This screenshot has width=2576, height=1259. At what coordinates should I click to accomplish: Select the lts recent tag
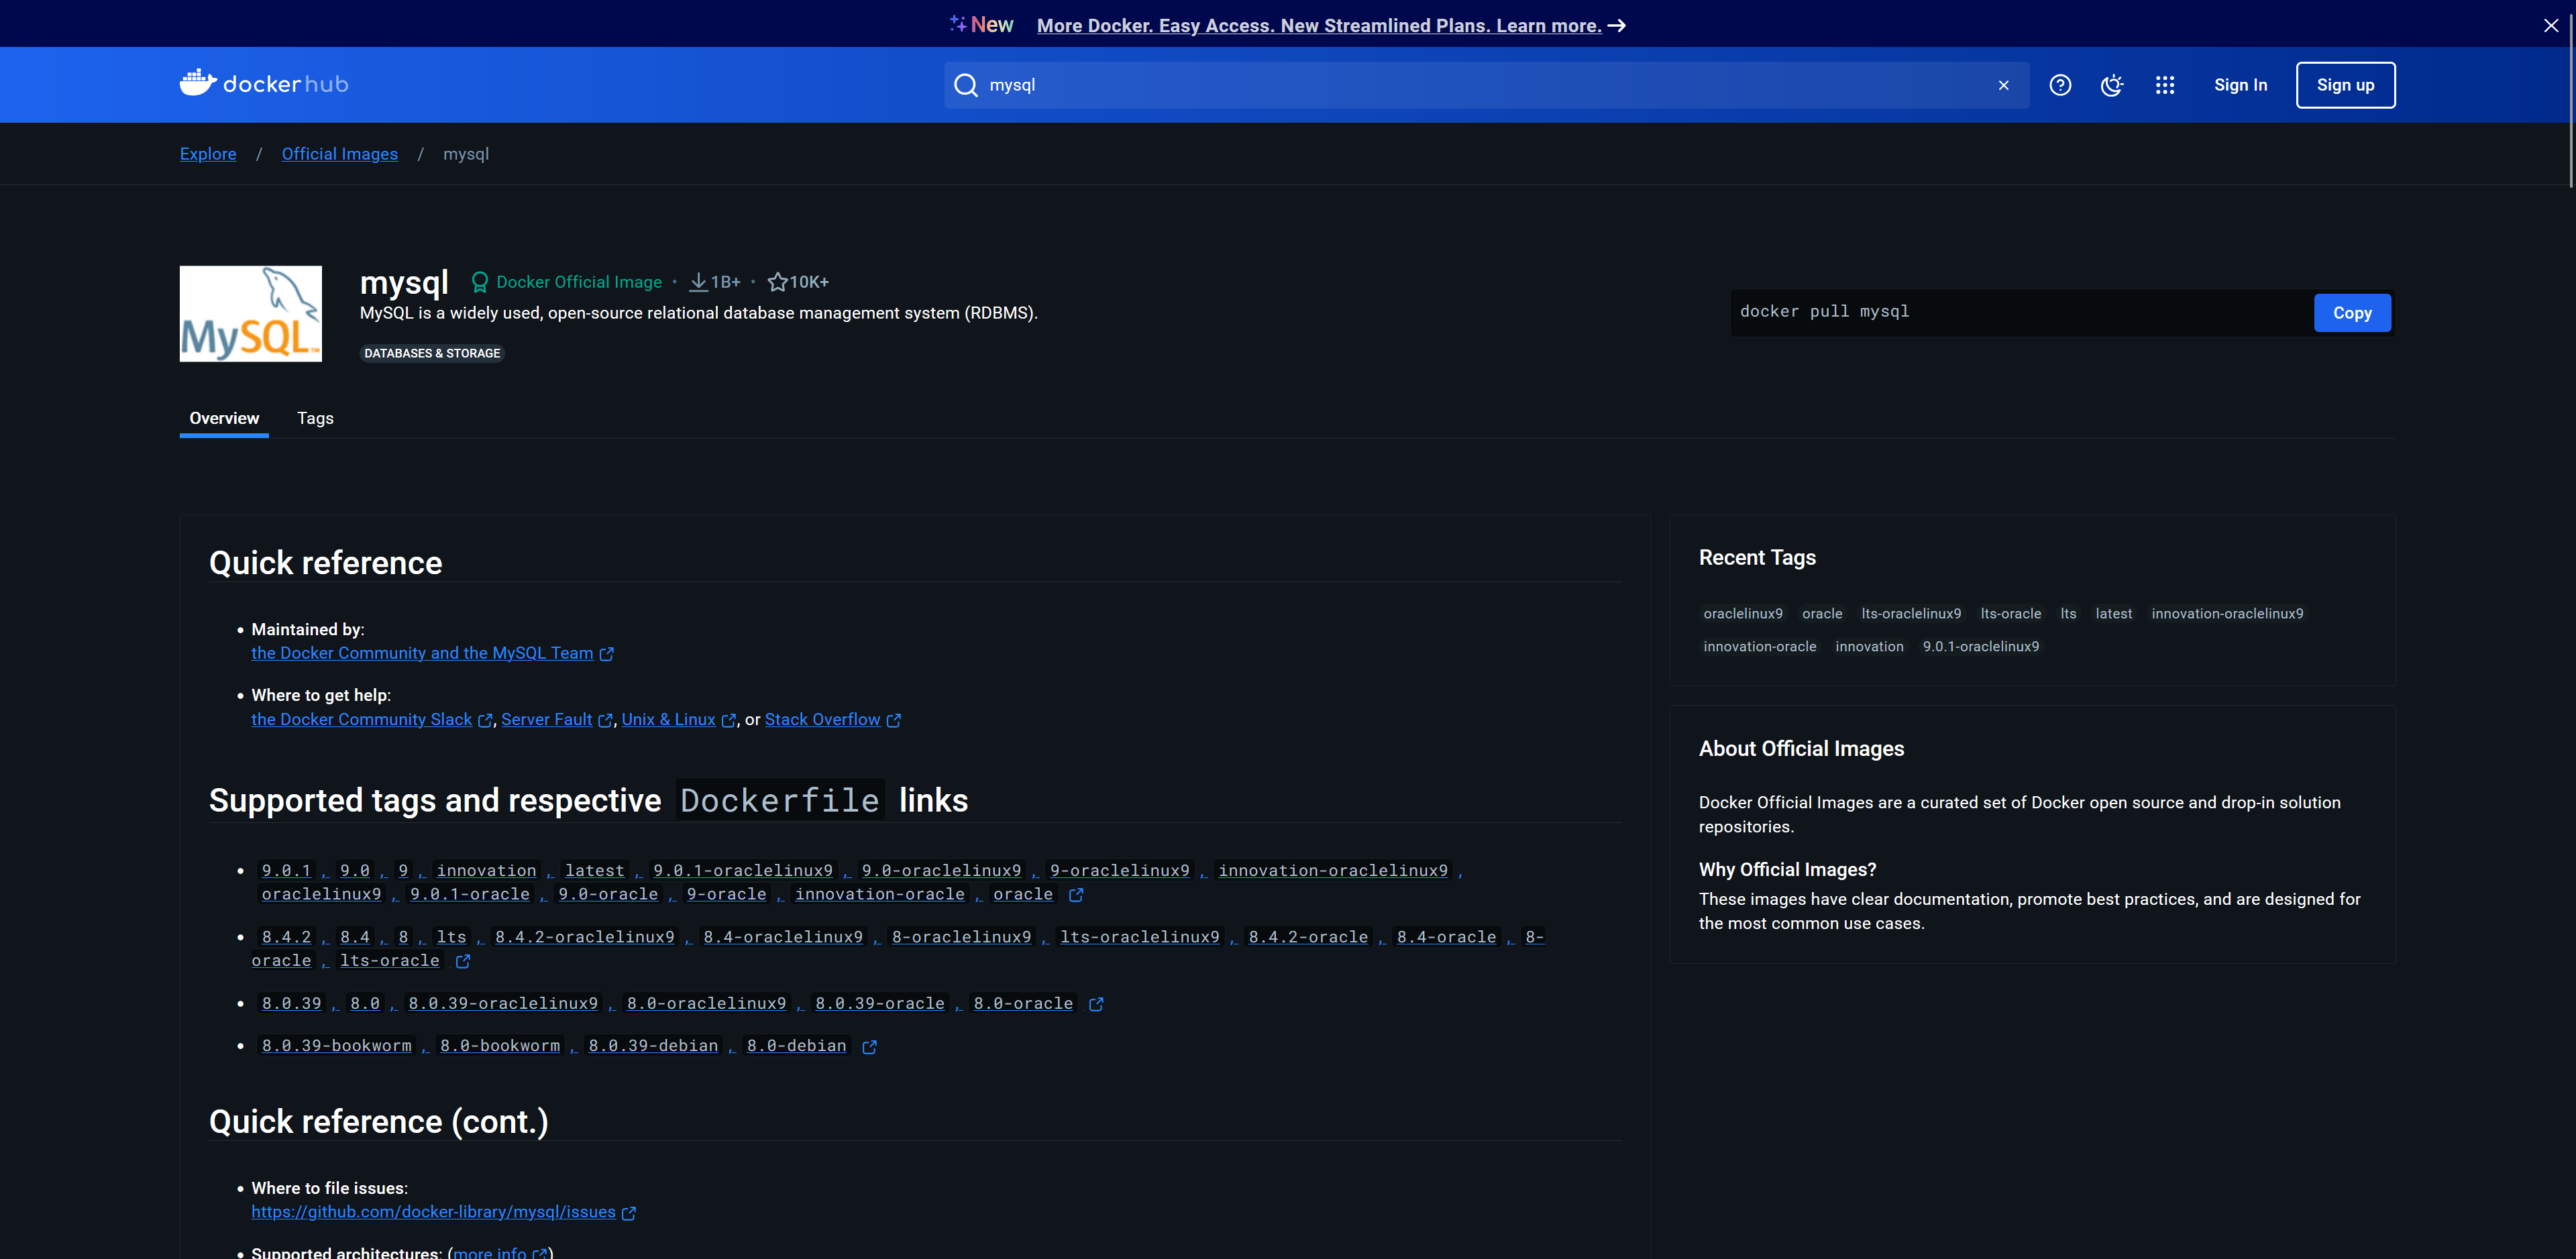pos(2068,614)
